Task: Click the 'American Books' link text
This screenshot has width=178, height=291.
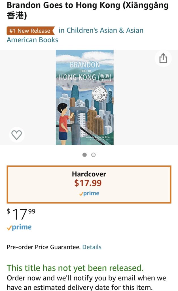Action: click(x=33, y=40)
